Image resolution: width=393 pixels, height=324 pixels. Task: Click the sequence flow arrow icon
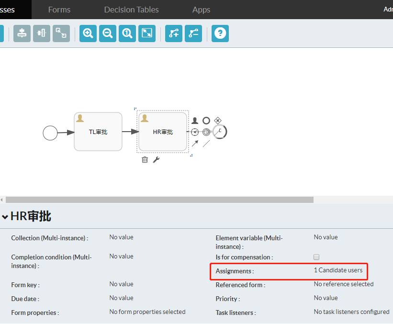pos(195,143)
